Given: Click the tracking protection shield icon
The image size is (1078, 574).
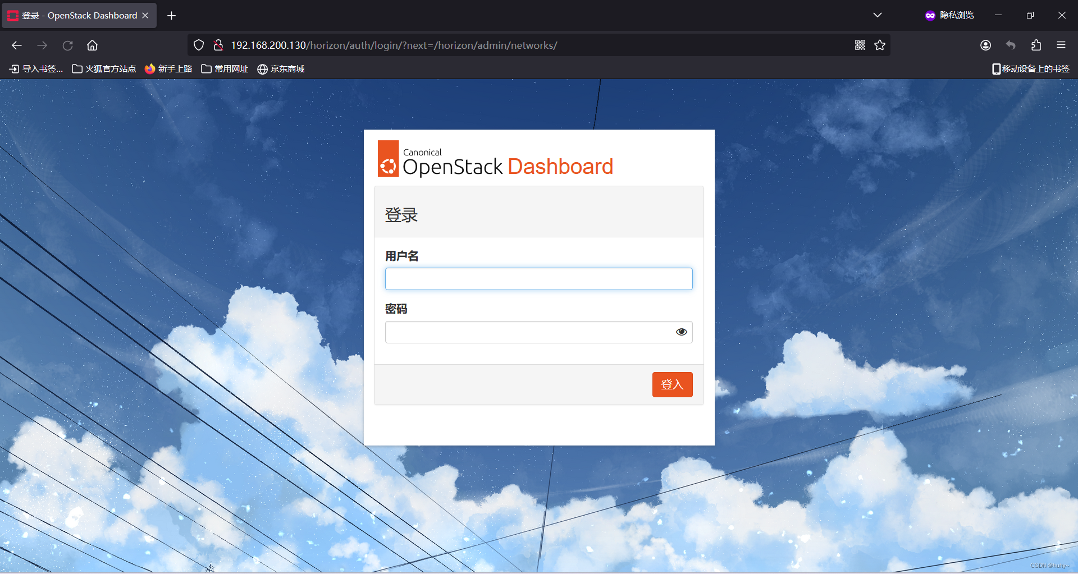Looking at the screenshot, I should pos(199,45).
